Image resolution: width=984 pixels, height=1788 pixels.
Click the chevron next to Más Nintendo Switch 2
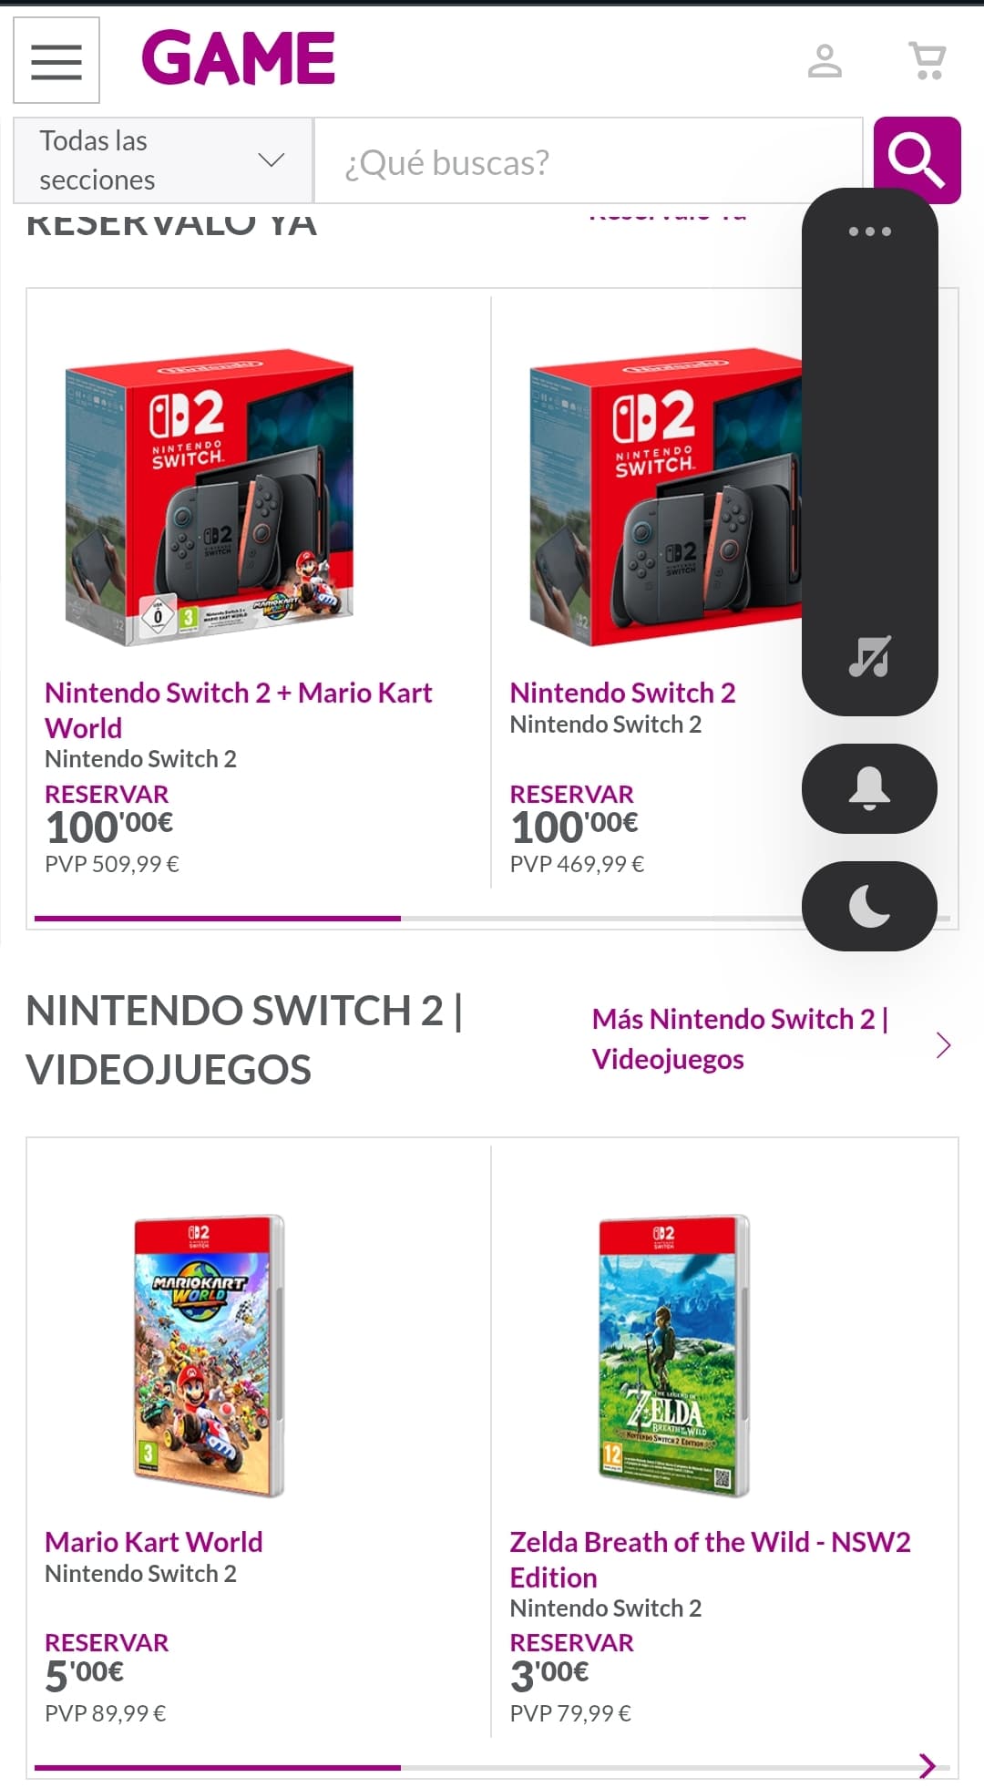pyautogui.click(x=943, y=1044)
